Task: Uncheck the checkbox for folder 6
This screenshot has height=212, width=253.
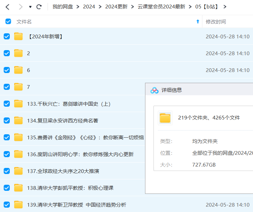Action: pyautogui.click(x=7, y=70)
